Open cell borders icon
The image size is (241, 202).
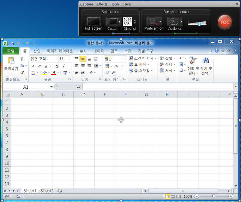33,73
